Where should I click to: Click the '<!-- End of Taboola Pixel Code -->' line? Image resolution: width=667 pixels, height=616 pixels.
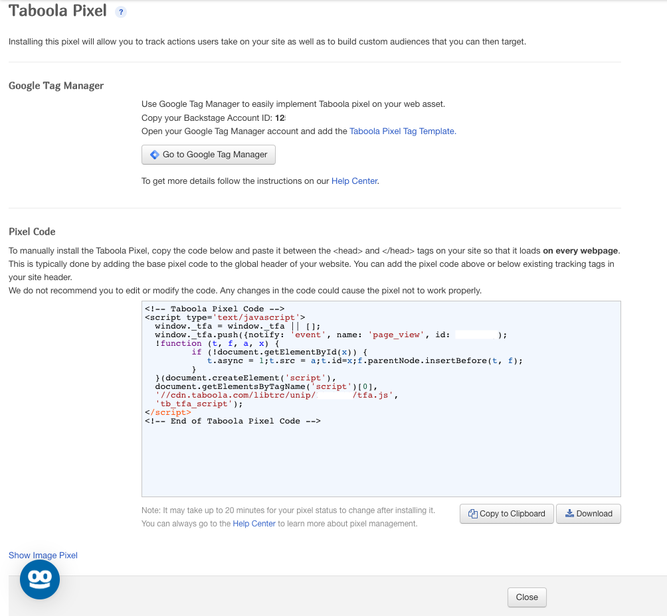(233, 421)
